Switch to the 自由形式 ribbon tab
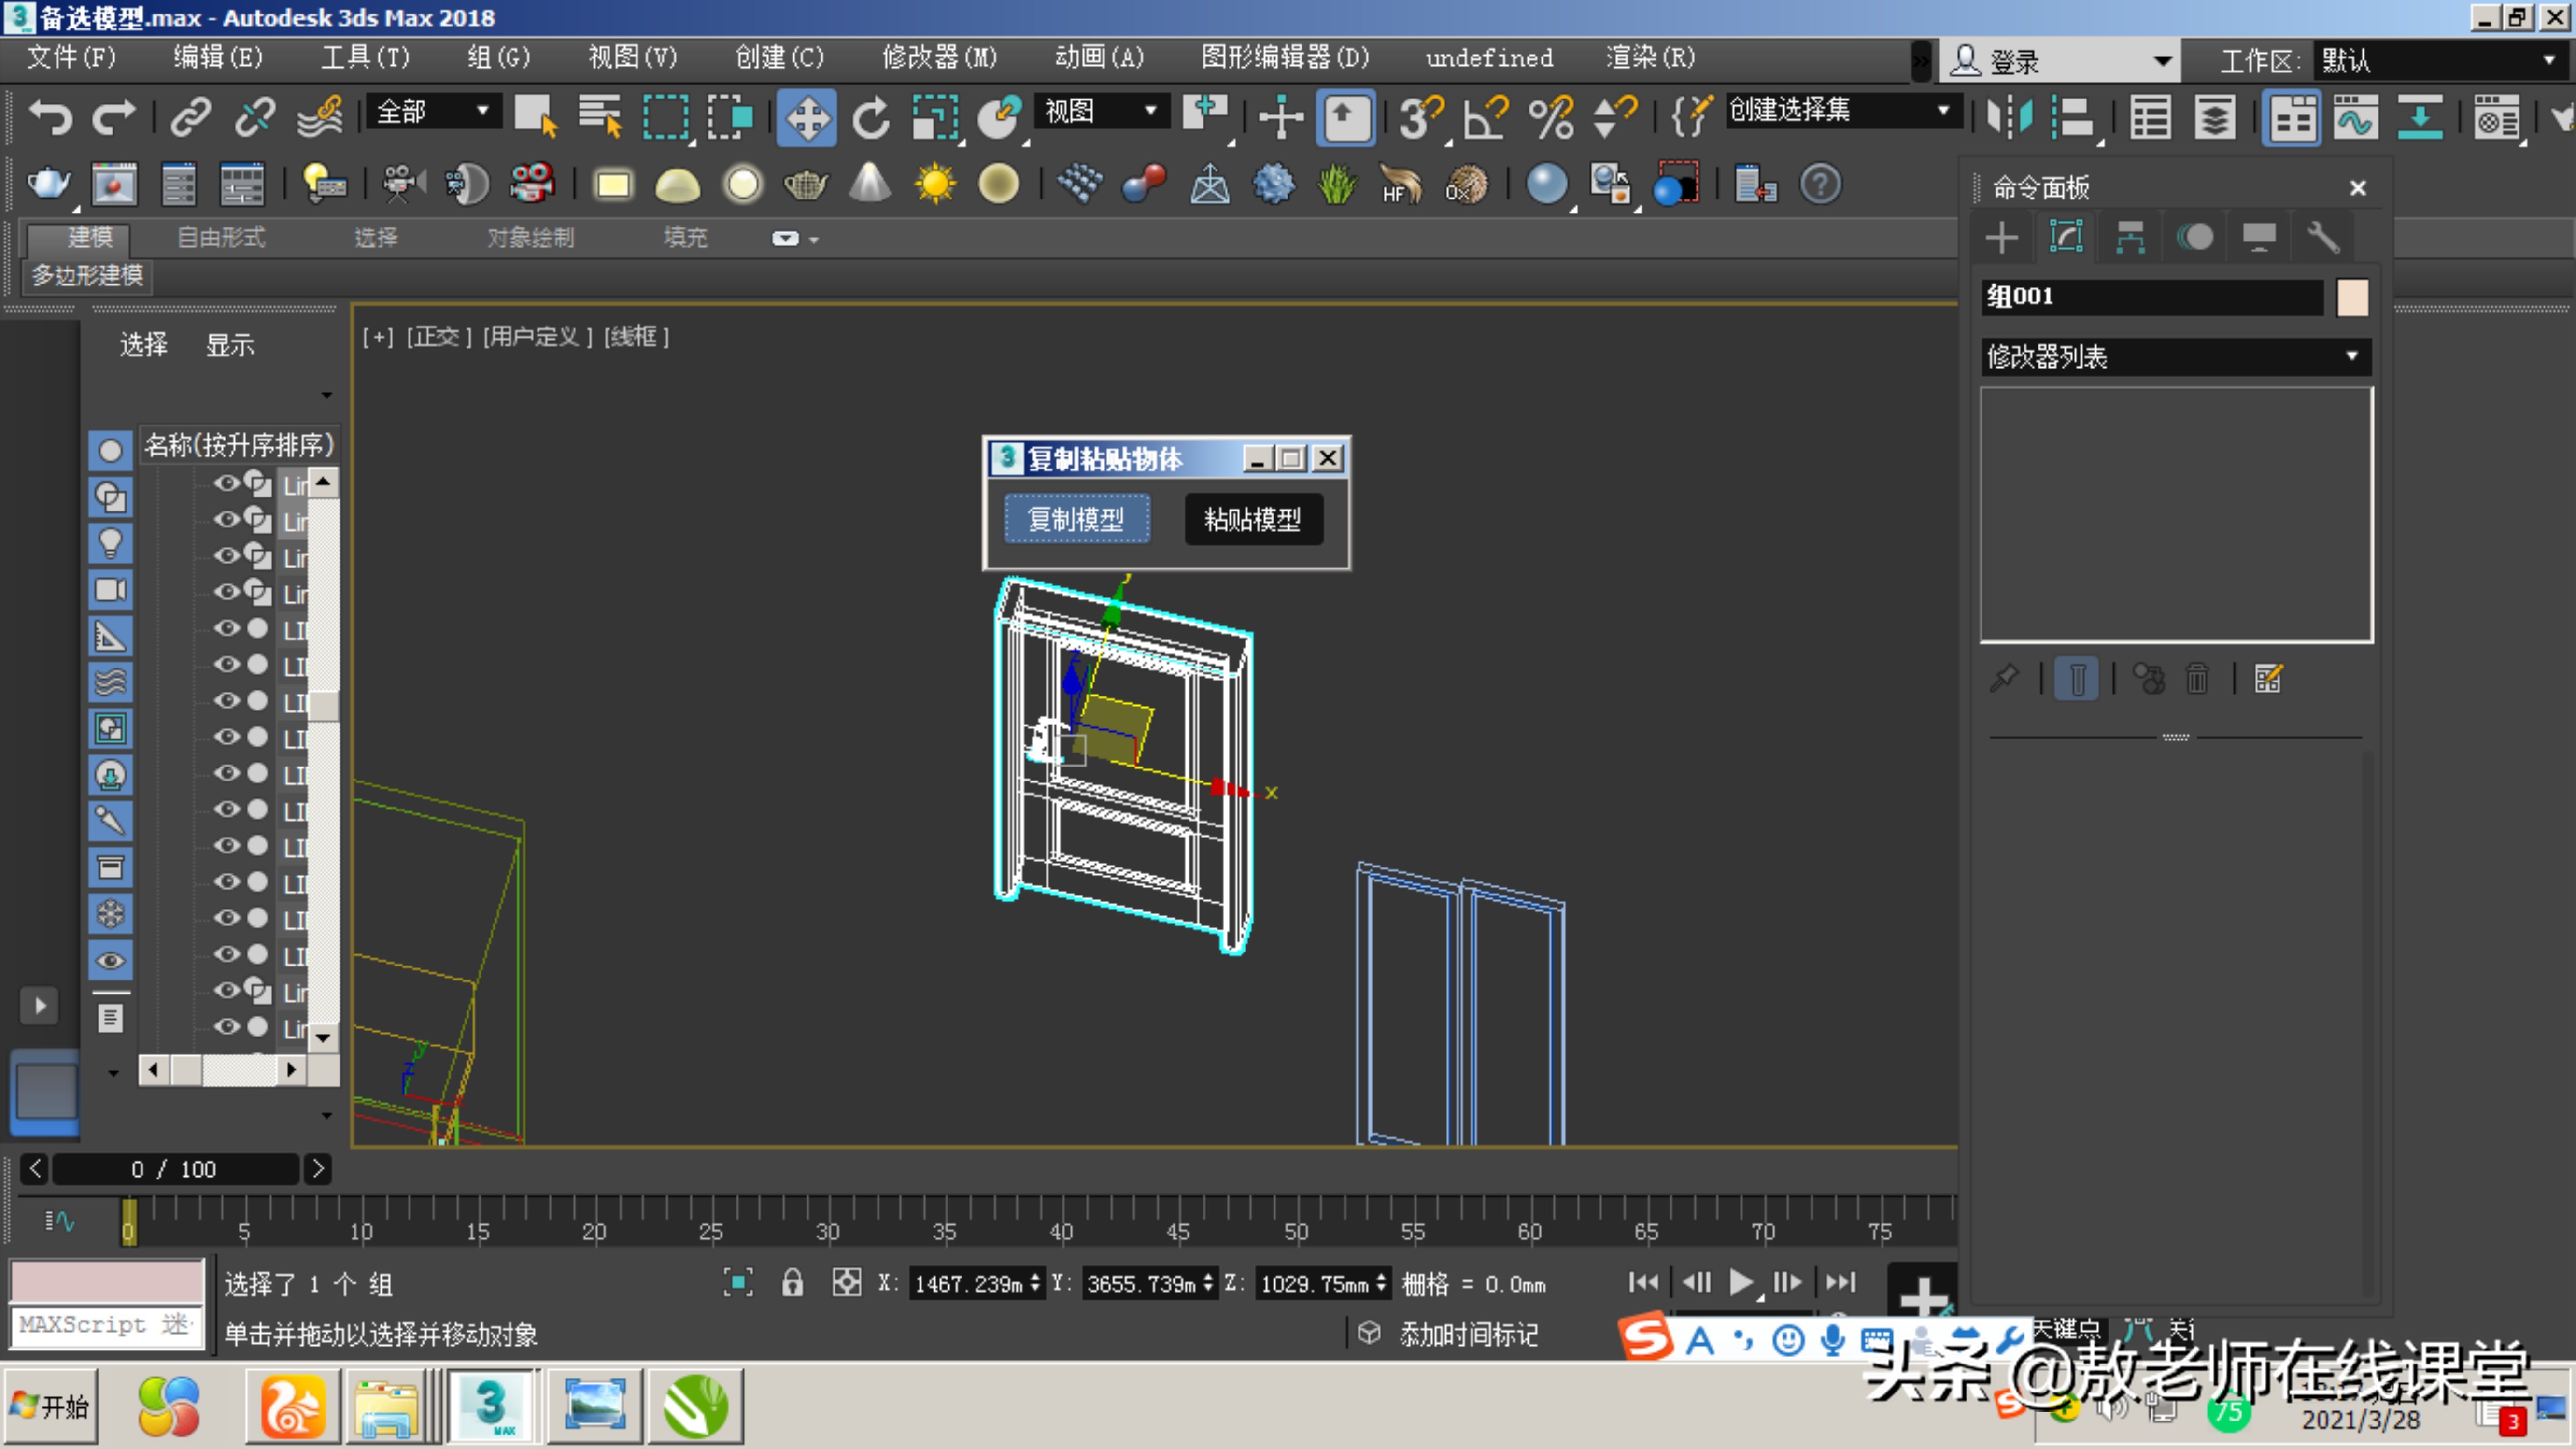 coord(221,238)
